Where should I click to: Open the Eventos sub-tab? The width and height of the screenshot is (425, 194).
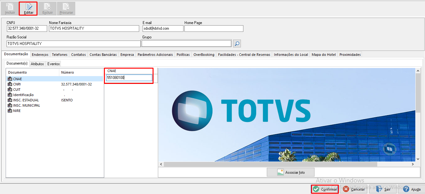(54, 64)
